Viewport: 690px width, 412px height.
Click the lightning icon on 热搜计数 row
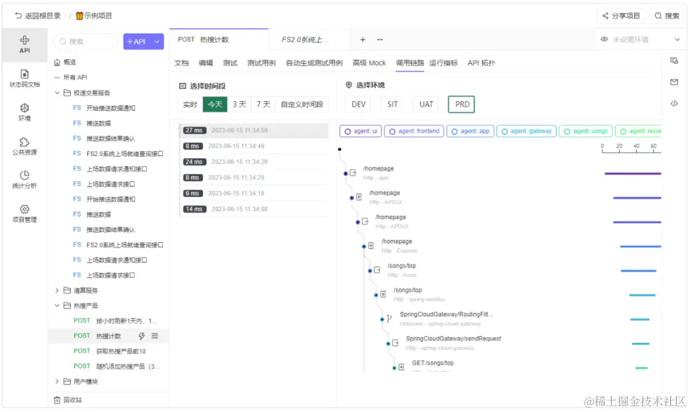[142, 336]
